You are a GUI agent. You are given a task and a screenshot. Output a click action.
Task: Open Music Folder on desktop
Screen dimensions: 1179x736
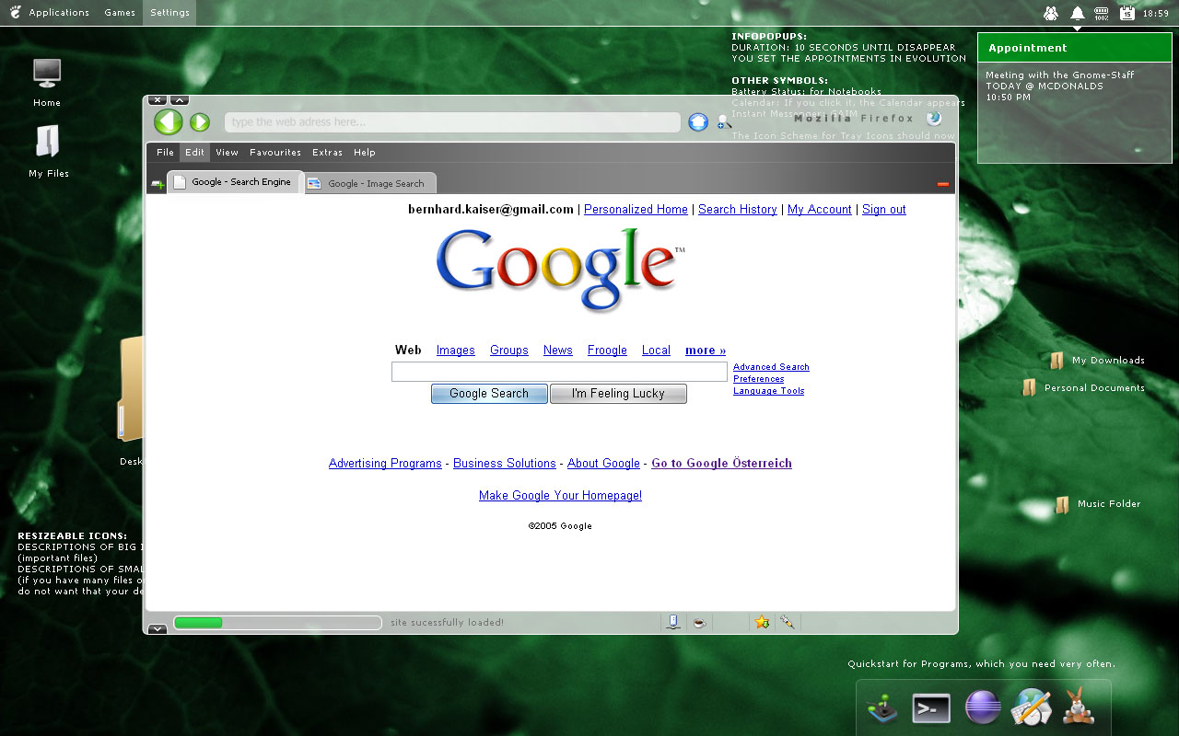coord(1098,504)
